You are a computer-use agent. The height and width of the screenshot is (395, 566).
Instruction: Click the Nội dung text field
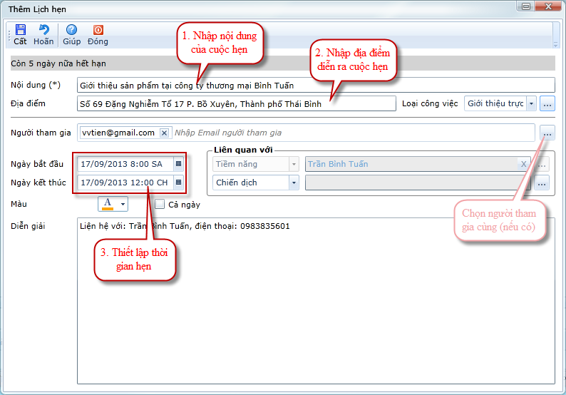tap(315, 85)
